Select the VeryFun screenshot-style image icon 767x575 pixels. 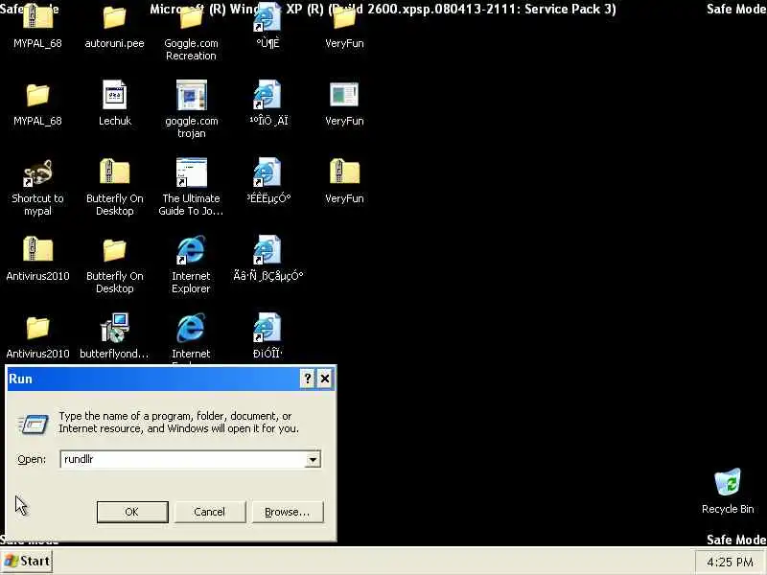pos(344,95)
